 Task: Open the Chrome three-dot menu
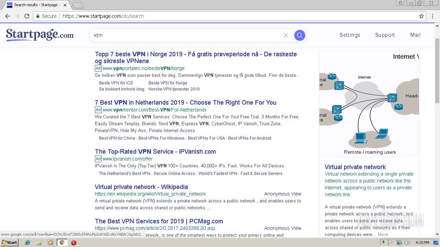[433, 16]
